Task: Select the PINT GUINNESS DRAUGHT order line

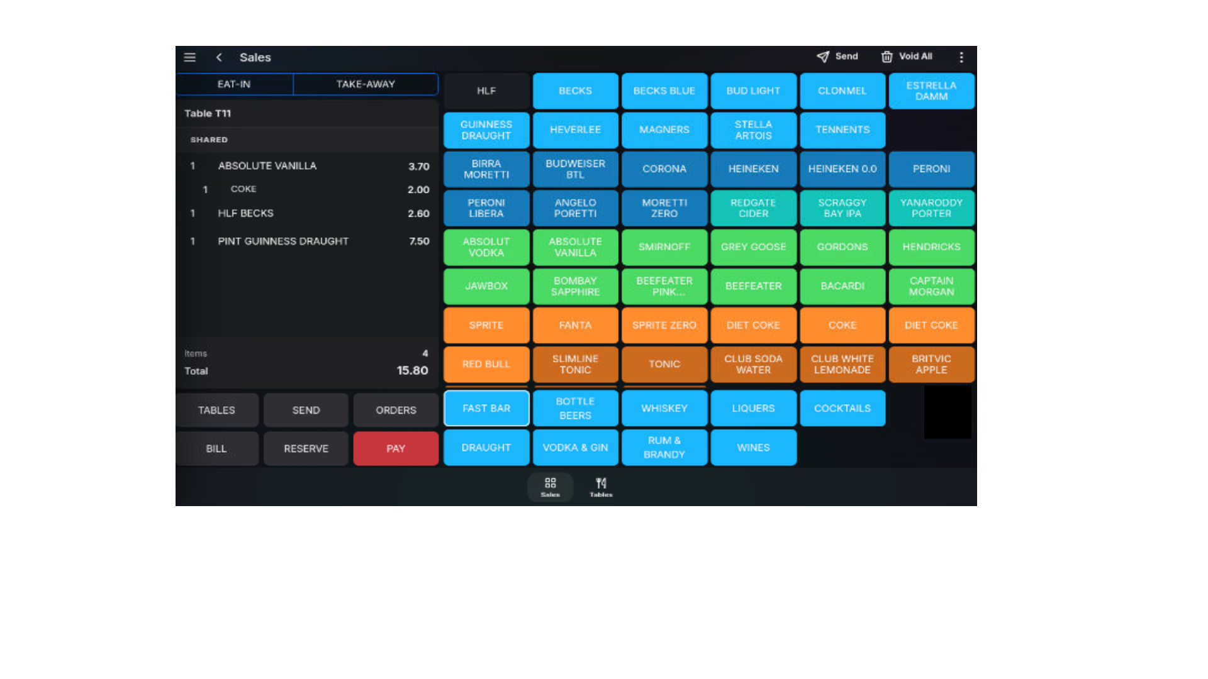Action: [308, 241]
